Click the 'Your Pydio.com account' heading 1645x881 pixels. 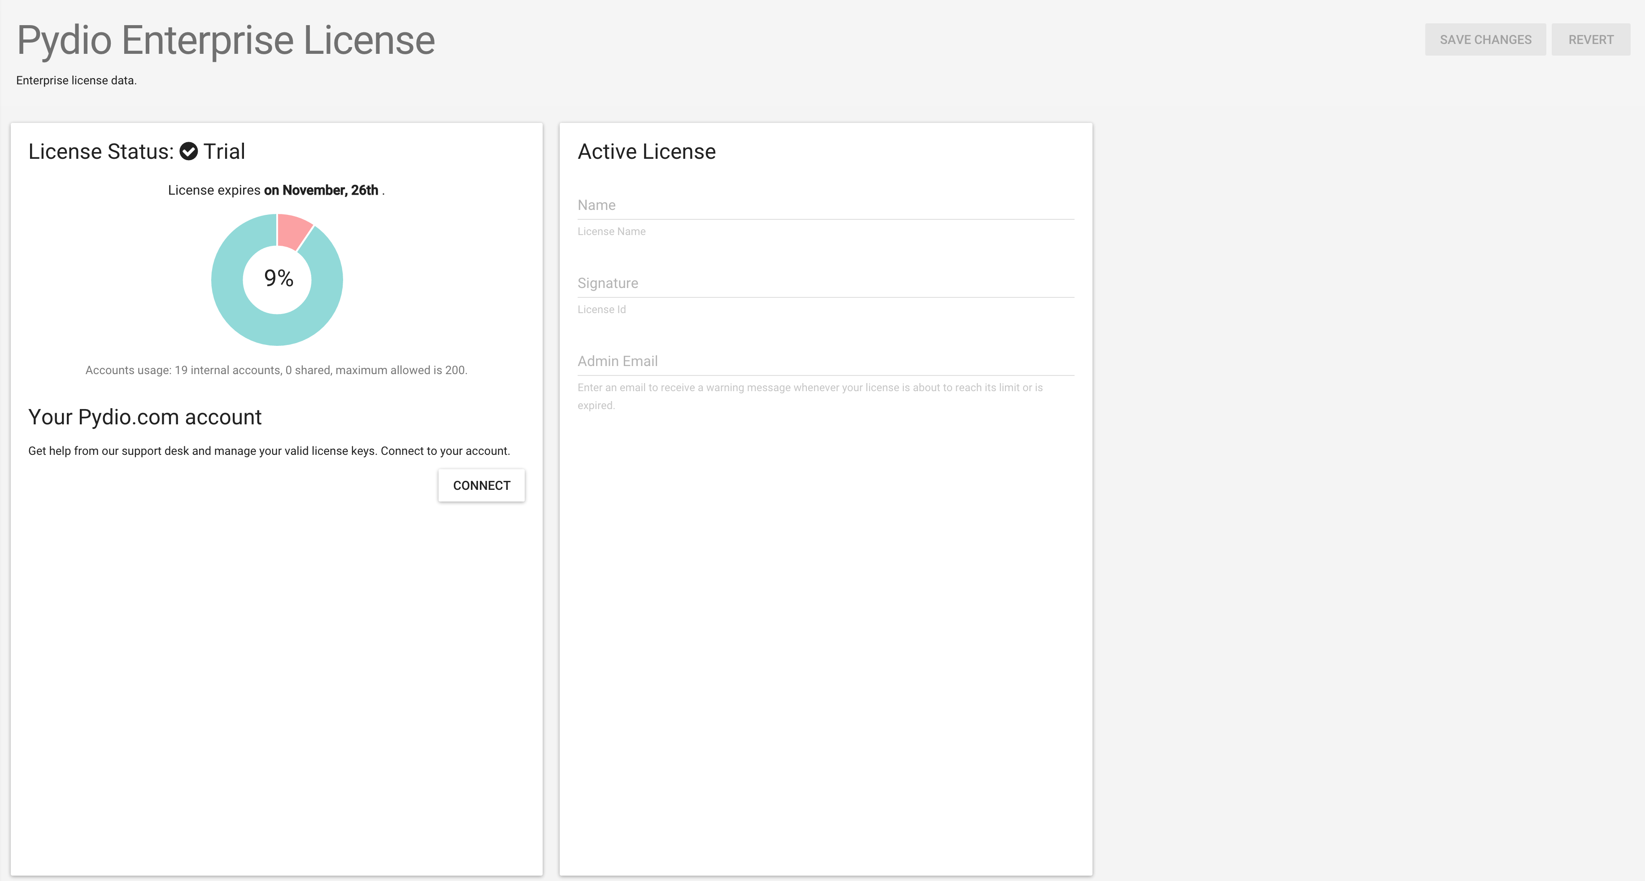(145, 417)
